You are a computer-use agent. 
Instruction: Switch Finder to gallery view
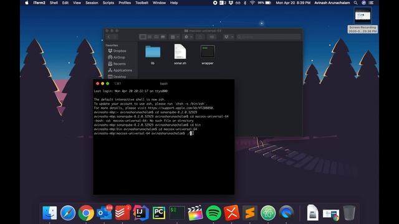point(163,37)
